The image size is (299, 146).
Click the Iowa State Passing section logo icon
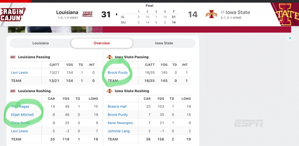(x=109, y=57)
